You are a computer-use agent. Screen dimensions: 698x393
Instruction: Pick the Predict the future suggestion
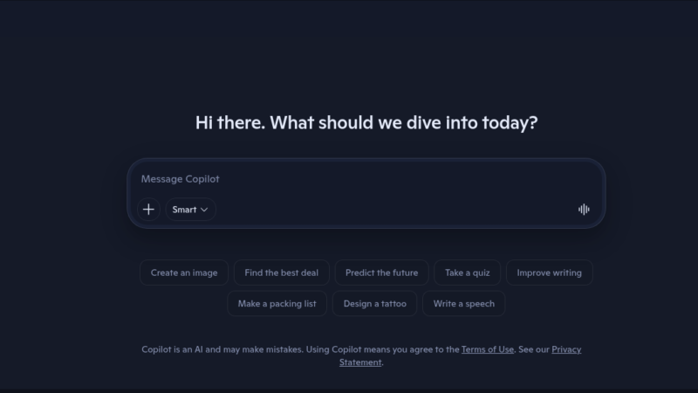[x=381, y=272]
